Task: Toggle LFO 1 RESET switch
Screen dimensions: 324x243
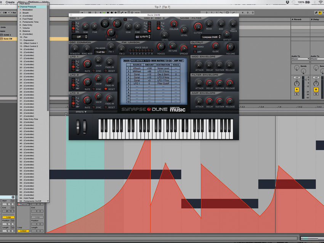Action: point(106,71)
